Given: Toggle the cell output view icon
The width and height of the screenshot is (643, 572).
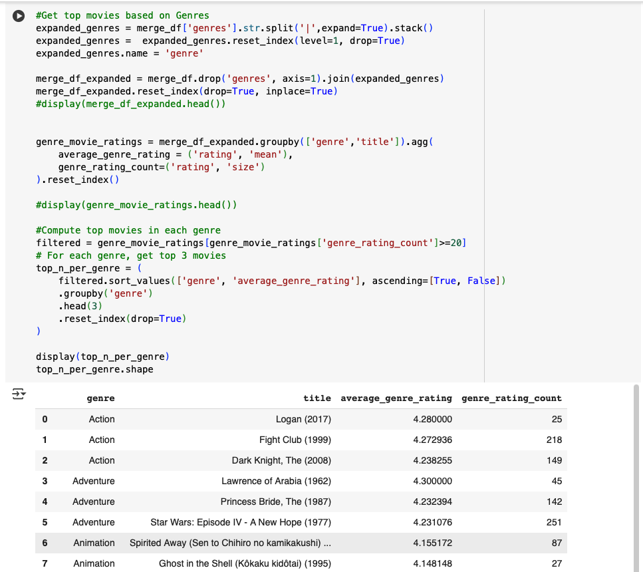Looking at the screenshot, I should [19, 394].
